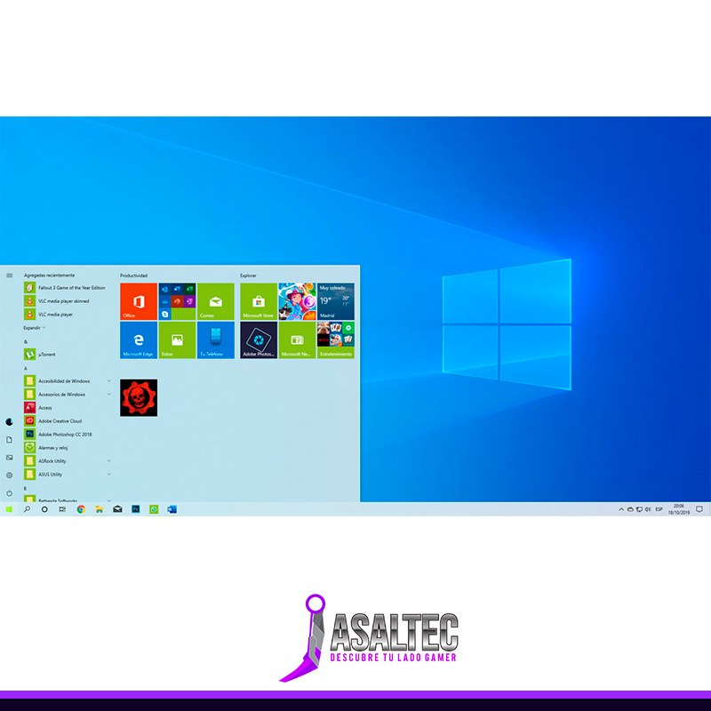
Task: Open Mail app from taskbar
Action: point(117,509)
